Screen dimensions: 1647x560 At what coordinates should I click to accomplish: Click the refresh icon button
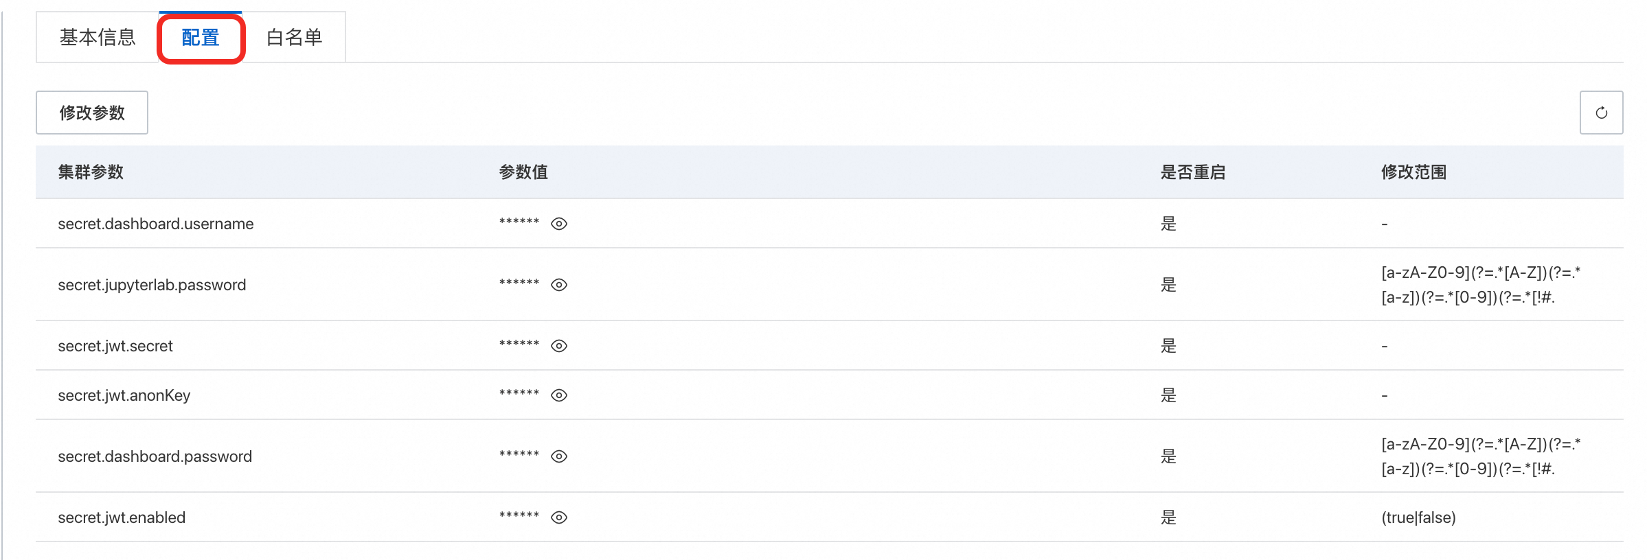(x=1601, y=113)
